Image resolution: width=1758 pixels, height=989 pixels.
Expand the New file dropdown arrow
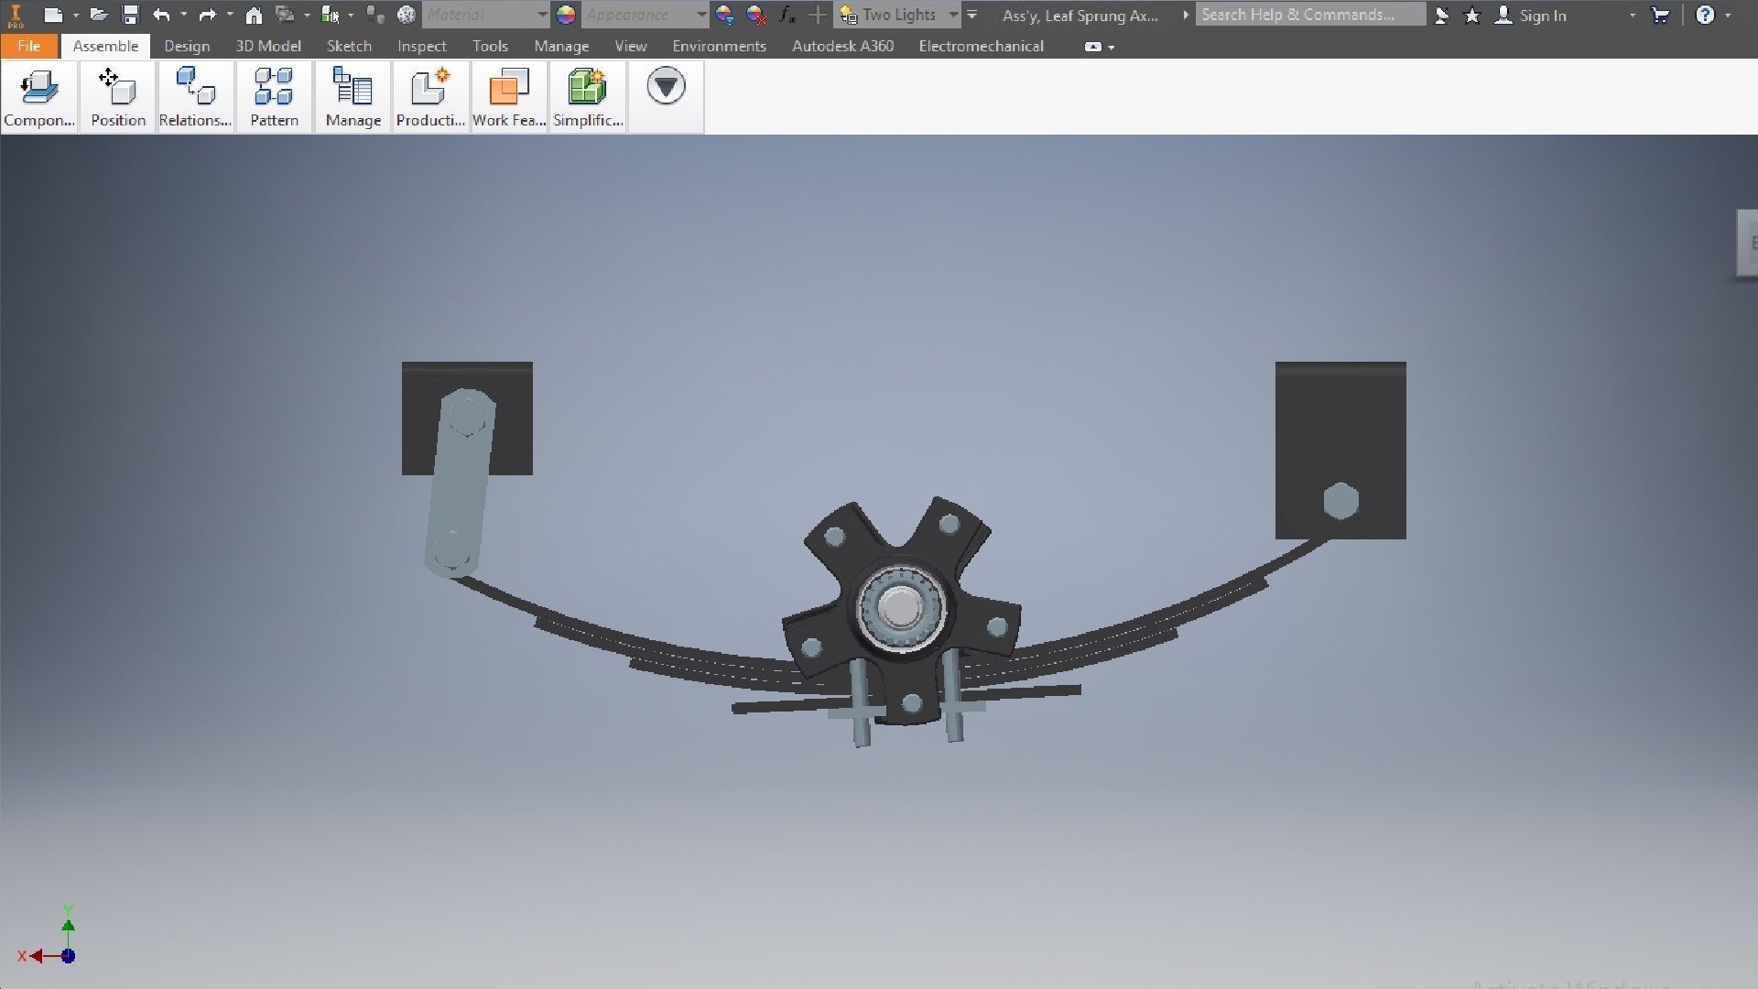tap(76, 15)
